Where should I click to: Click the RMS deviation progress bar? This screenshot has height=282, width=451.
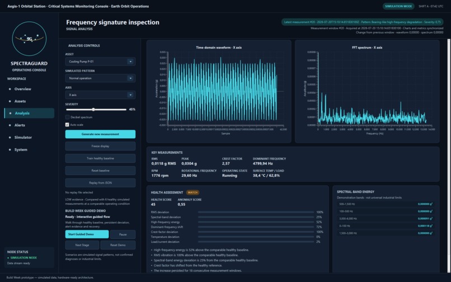point(256,213)
